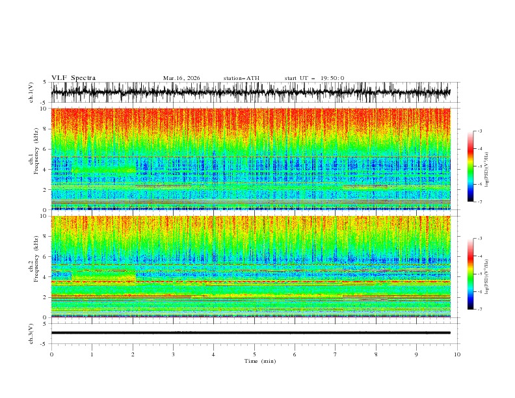Click time axis tick label "2"
The height and width of the screenshot is (398, 515).
(x=133, y=354)
